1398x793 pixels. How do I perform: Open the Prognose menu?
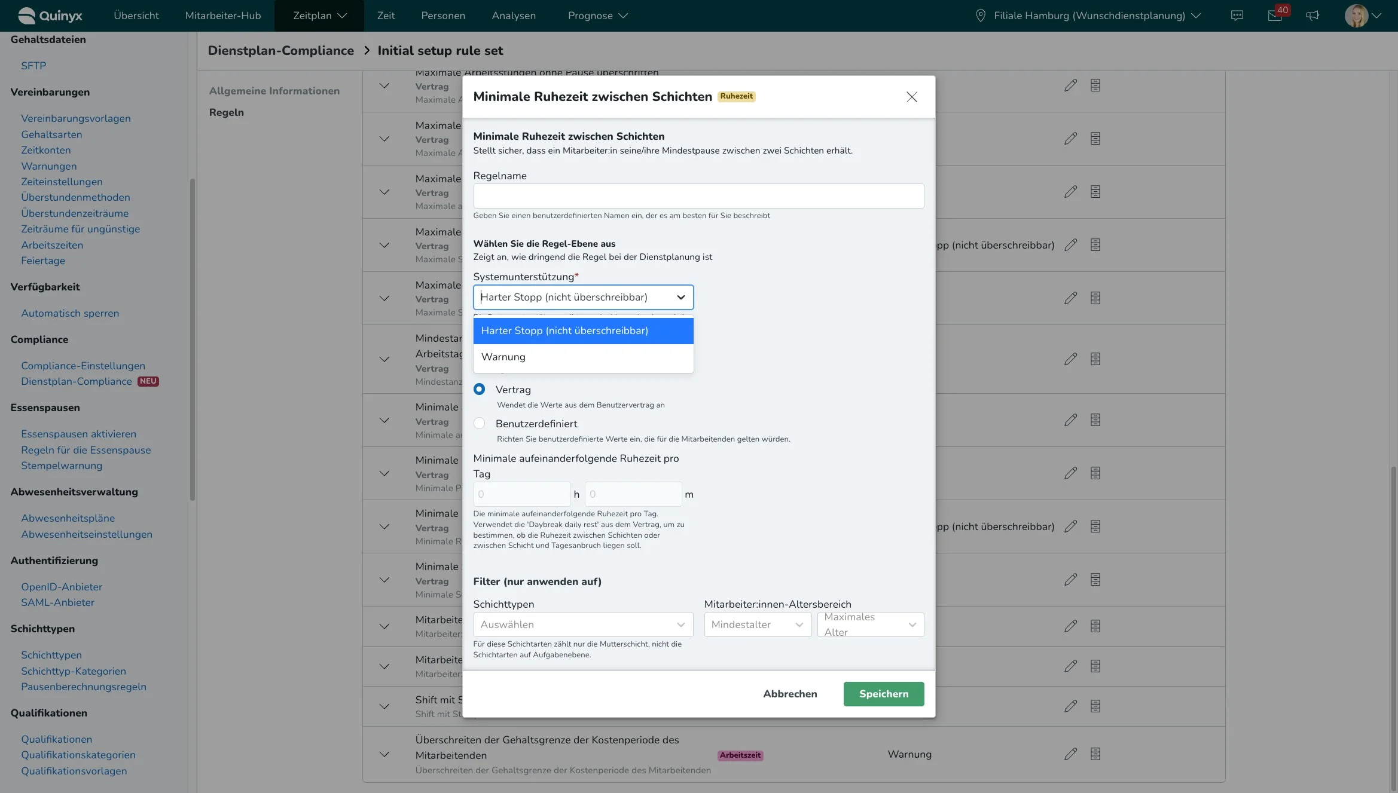point(597,16)
